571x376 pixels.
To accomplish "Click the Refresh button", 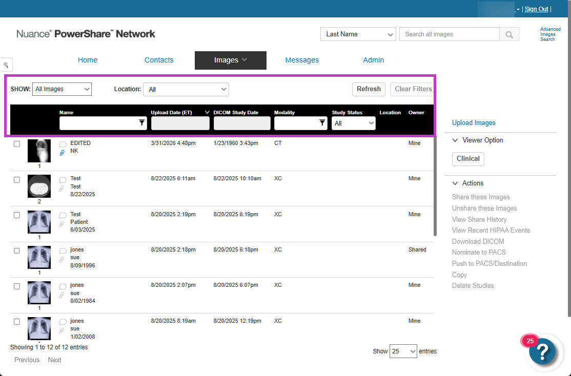I will tap(369, 89).
